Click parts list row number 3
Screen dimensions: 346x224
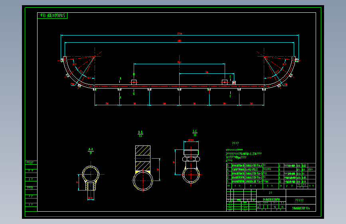point(271,173)
